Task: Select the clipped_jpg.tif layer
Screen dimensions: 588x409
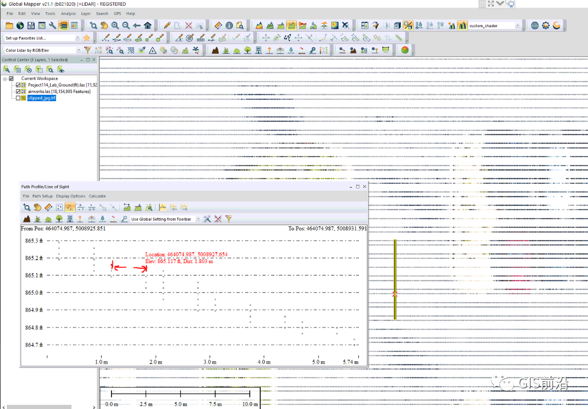Action: point(41,98)
